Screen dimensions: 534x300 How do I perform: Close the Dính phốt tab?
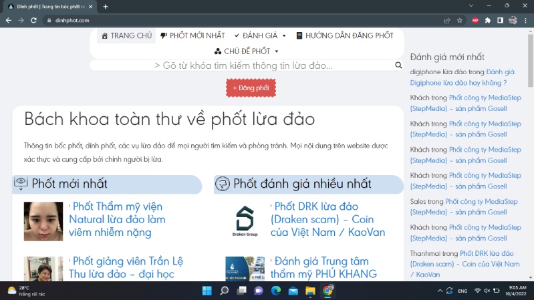91,7
